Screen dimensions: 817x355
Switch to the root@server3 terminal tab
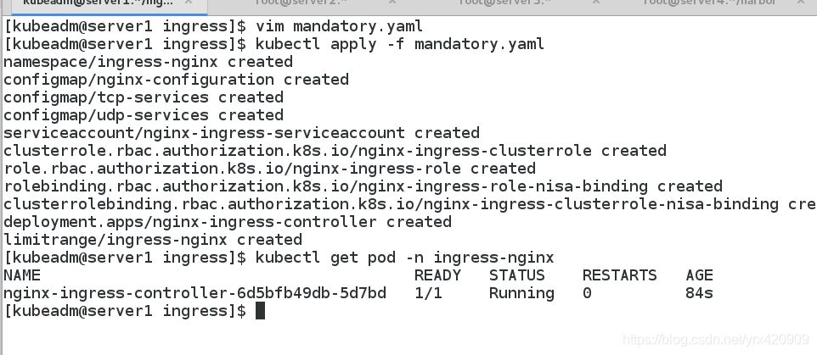pyautogui.click(x=504, y=3)
